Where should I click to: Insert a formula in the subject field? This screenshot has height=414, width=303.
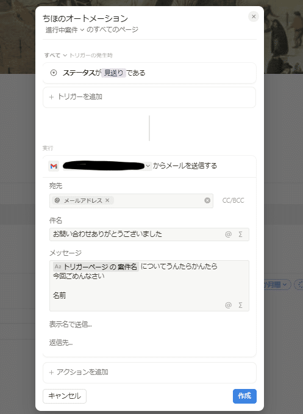point(240,234)
